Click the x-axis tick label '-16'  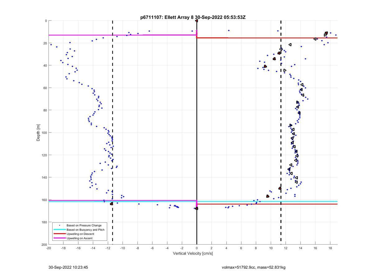(x=78, y=248)
